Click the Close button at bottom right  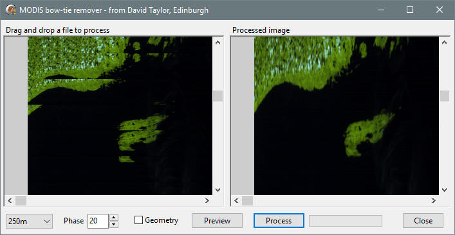(x=423, y=221)
